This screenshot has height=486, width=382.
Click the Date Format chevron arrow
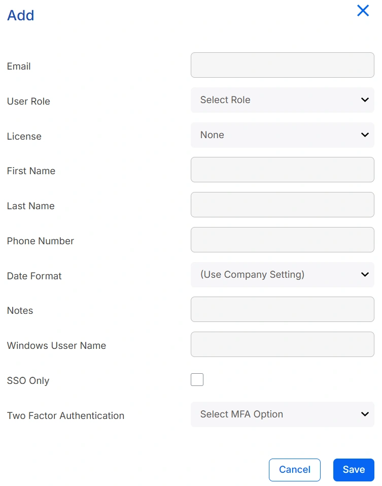365,275
